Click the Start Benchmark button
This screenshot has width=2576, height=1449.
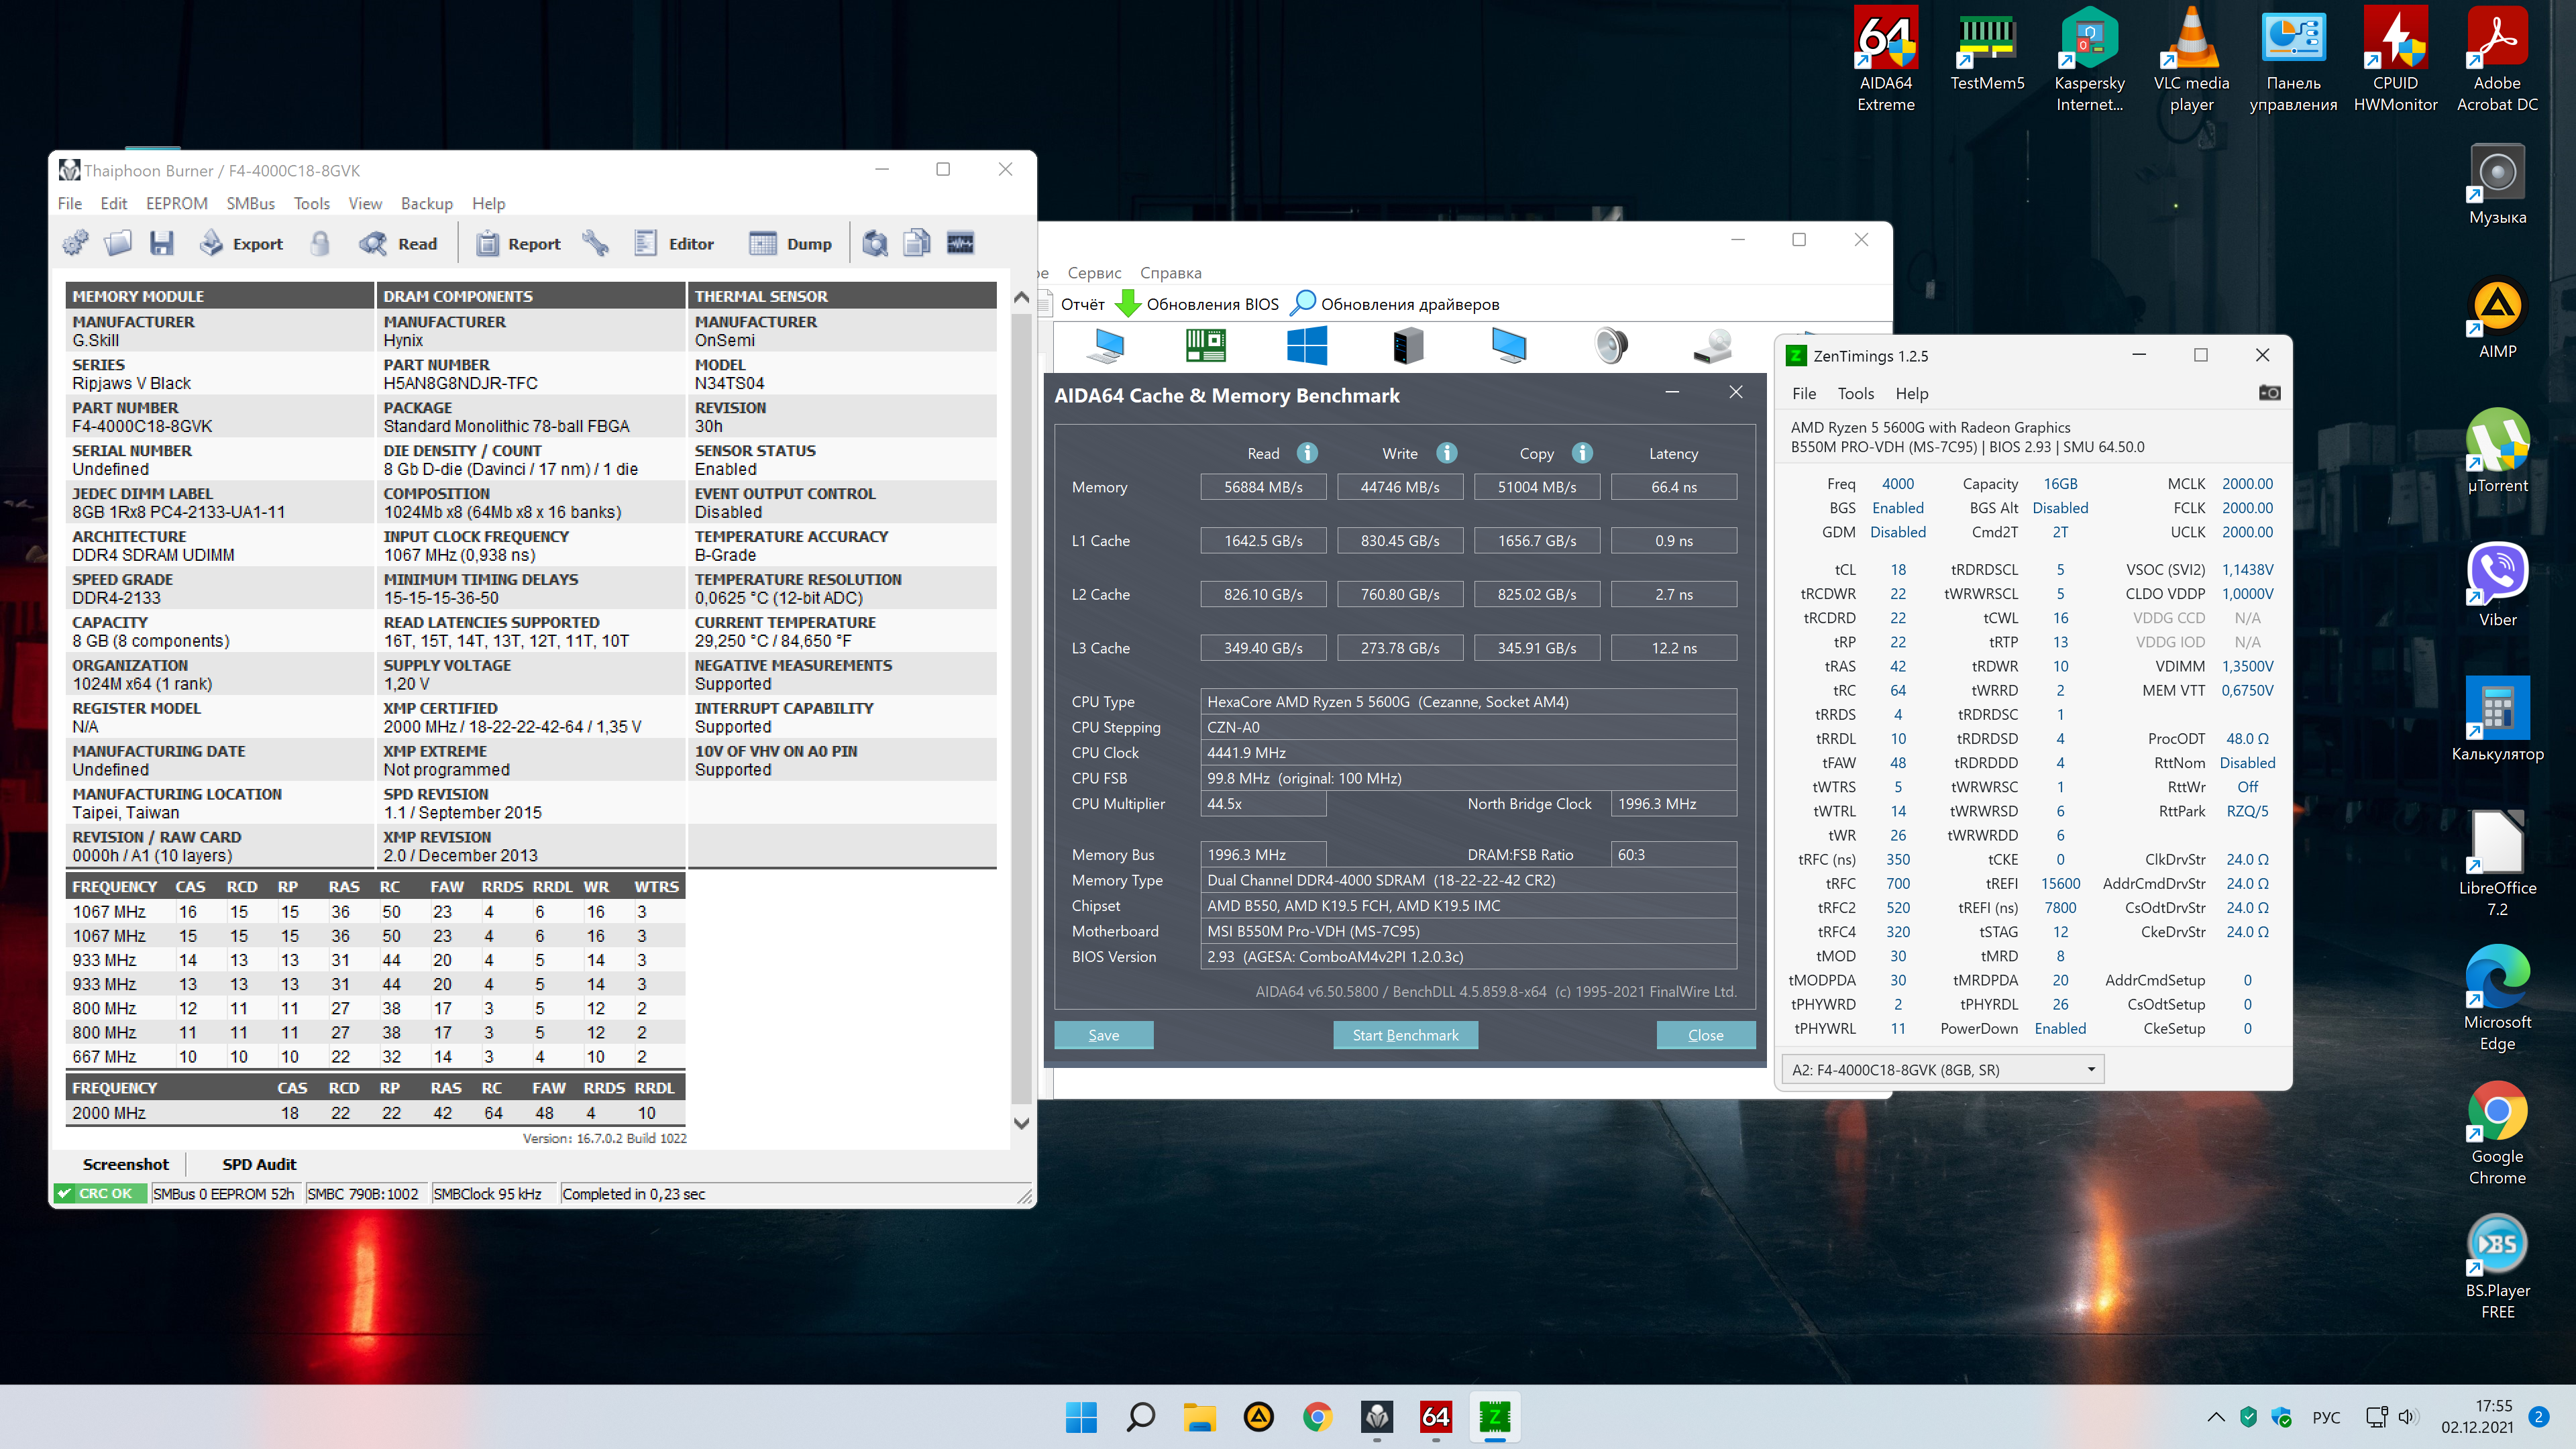[x=1405, y=1035]
